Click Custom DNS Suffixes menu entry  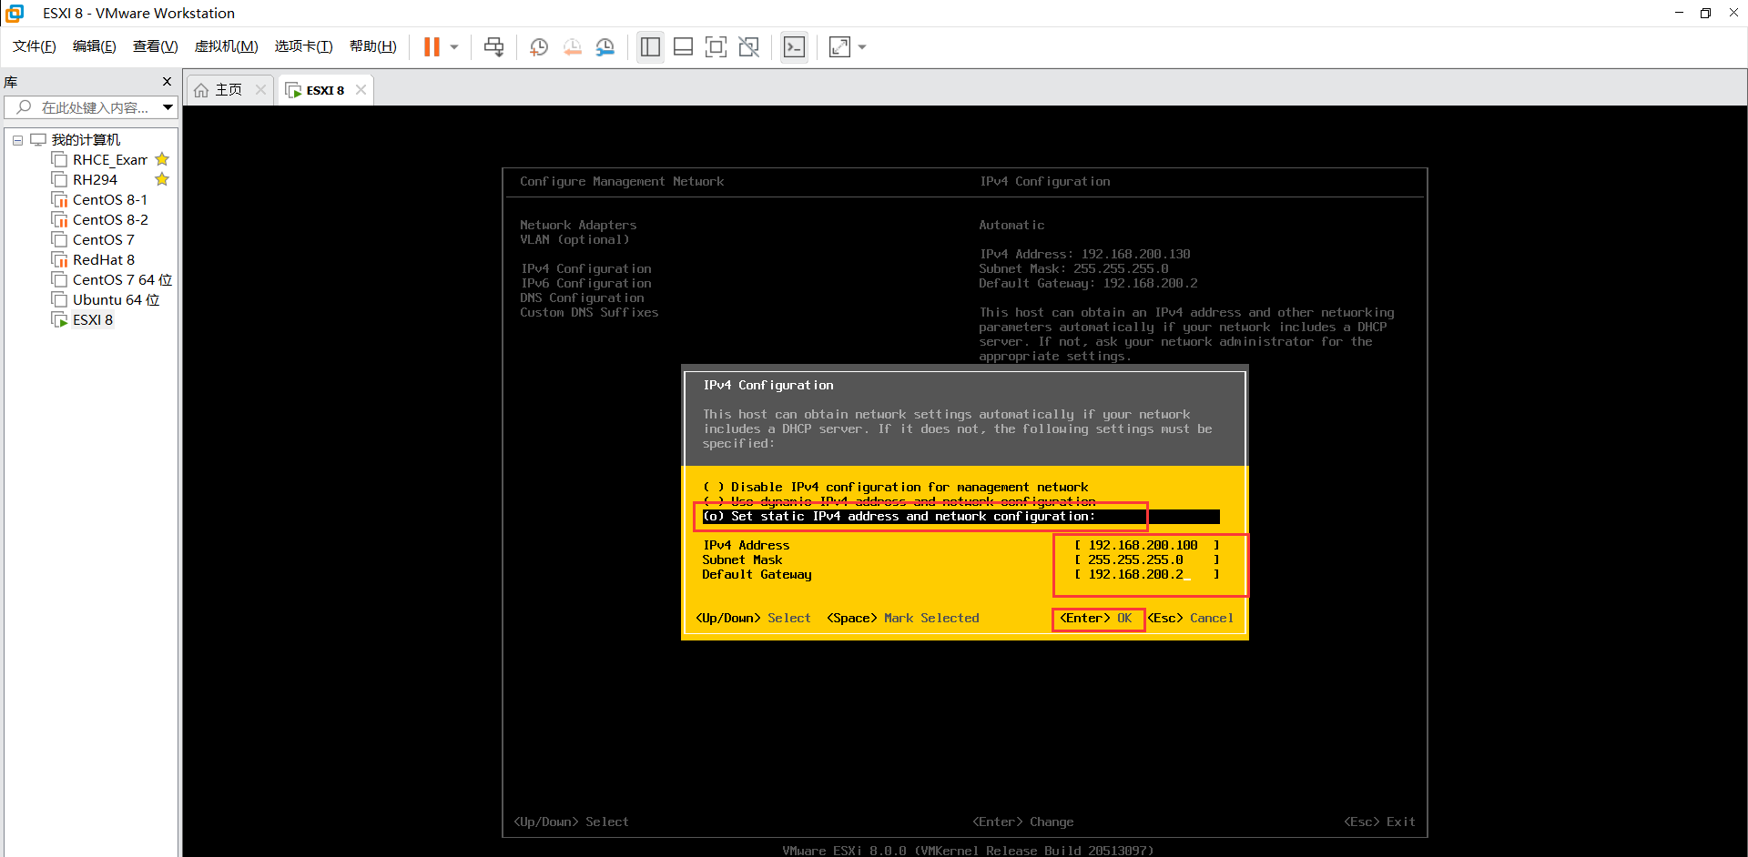tap(589, 313)
